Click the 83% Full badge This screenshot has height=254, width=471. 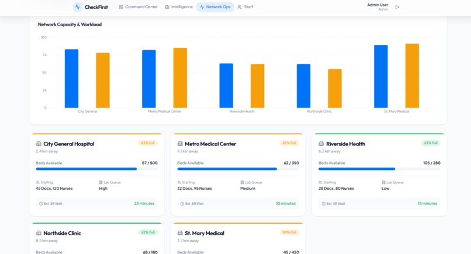pyautogui.click(x=148, y=143)
